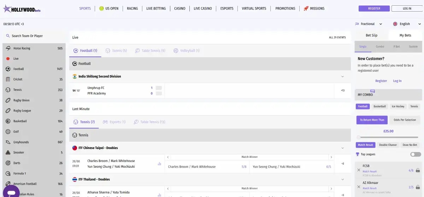Viewport: 424px width, 197px height.
Task: Click lock icon beside AZ Alkmaar 2/5
Action: coord(418,187)
